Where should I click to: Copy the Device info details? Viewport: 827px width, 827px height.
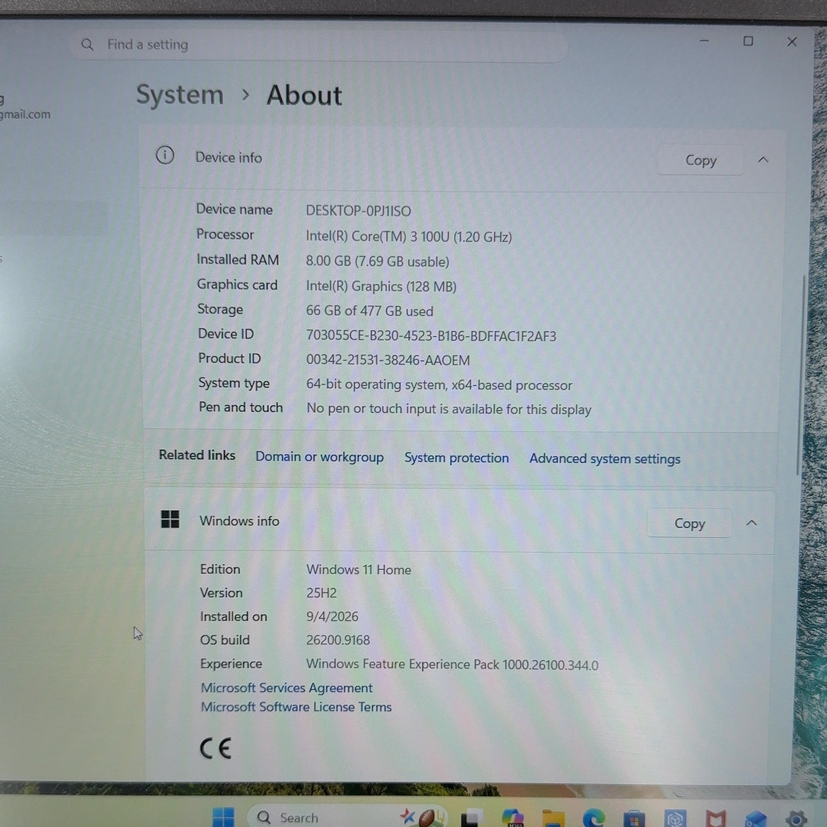pyautogui.click(x=701, y=160)
